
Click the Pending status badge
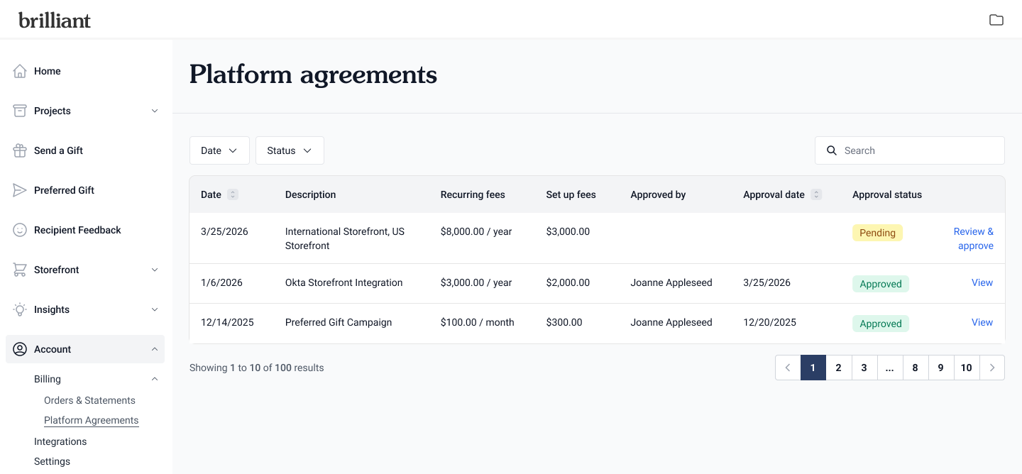pyautogui.click(x=877, y=233)
